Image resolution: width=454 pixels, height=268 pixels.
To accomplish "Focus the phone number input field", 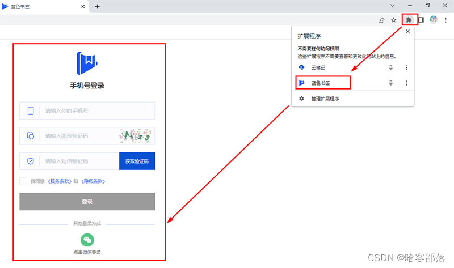I will (x=87, y=110).
